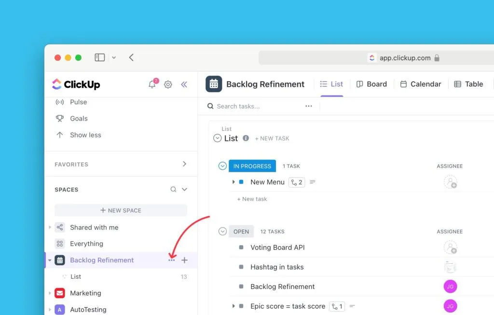Click the List info icon
The height and width of the screenshot is (315, 494).
tap(246, 138)
